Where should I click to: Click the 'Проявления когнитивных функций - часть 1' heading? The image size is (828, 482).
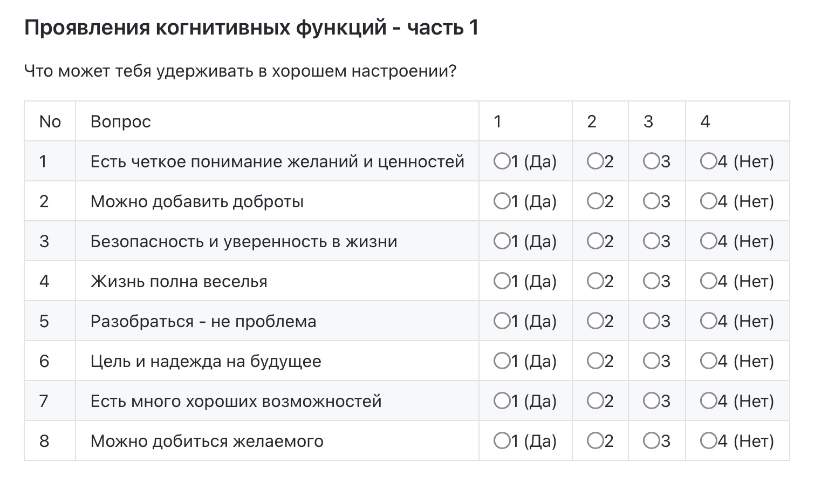coord(251,28)
